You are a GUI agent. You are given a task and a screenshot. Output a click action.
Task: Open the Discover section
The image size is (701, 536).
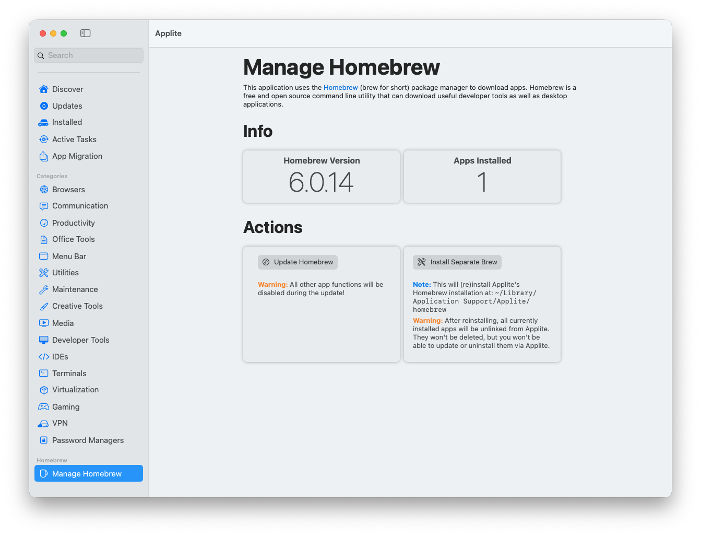pos(89,89)
